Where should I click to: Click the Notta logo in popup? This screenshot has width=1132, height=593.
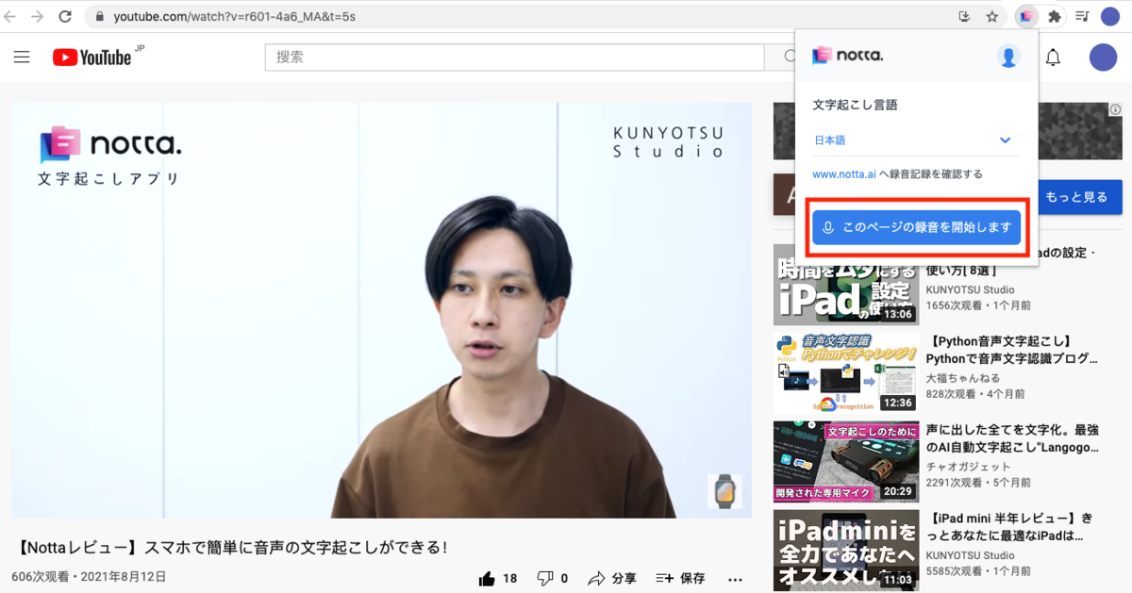(847, 57)
